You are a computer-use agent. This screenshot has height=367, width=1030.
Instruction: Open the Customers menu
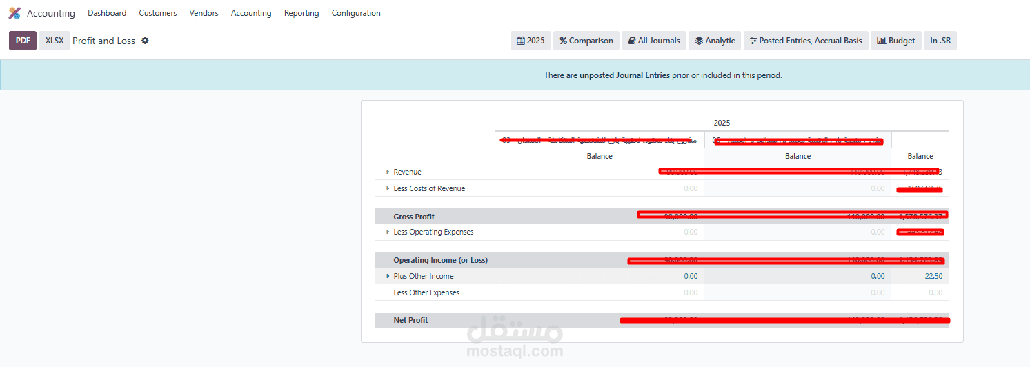[158, 13]
